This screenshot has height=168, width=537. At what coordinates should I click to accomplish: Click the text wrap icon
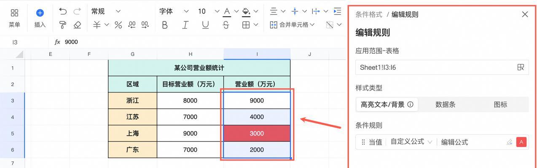coord(315,12)
